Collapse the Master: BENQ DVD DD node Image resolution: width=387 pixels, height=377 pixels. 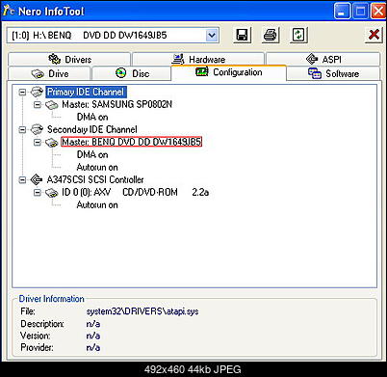[38, 142]
